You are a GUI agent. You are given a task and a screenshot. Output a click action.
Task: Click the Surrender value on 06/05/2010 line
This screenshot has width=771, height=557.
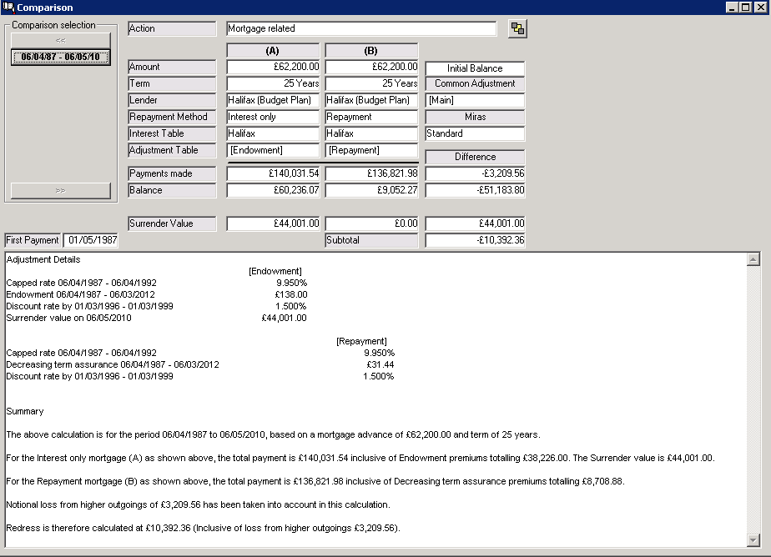click(68, 318)
